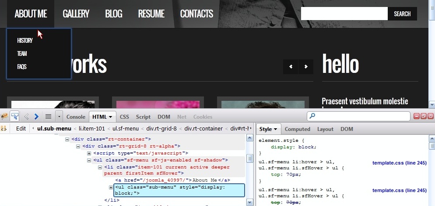Click the slider previous arrow button
Viewport: 435px width, 206px height.
[291, 66]
